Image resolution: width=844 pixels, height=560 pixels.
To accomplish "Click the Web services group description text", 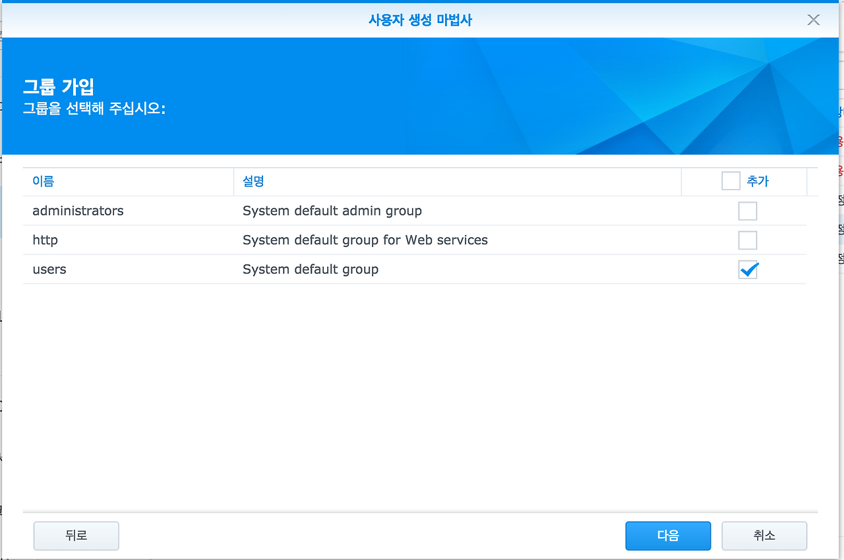I will pos(365,240).
